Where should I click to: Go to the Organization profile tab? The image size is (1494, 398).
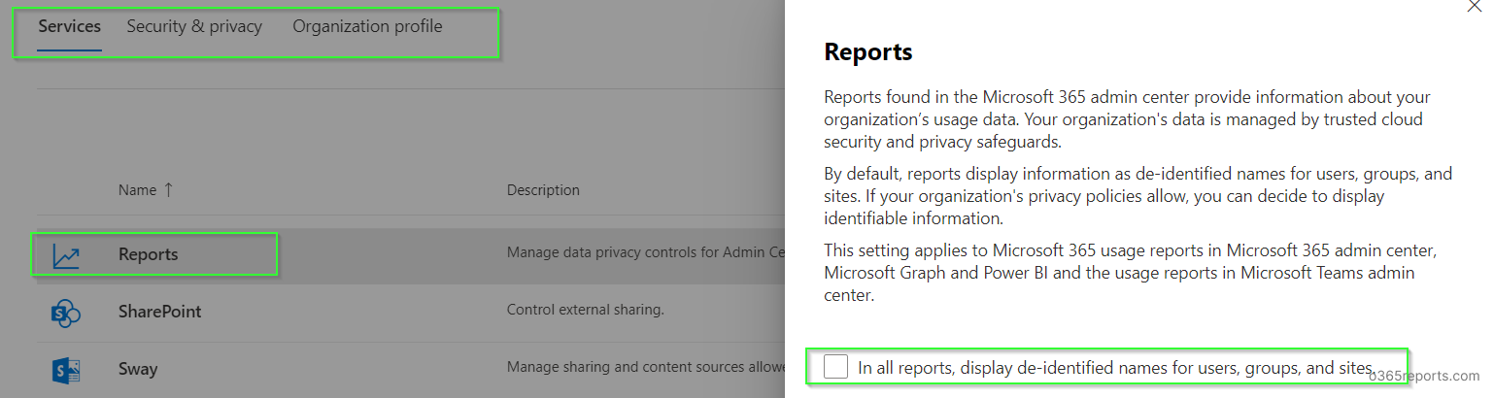pos(367,26)
